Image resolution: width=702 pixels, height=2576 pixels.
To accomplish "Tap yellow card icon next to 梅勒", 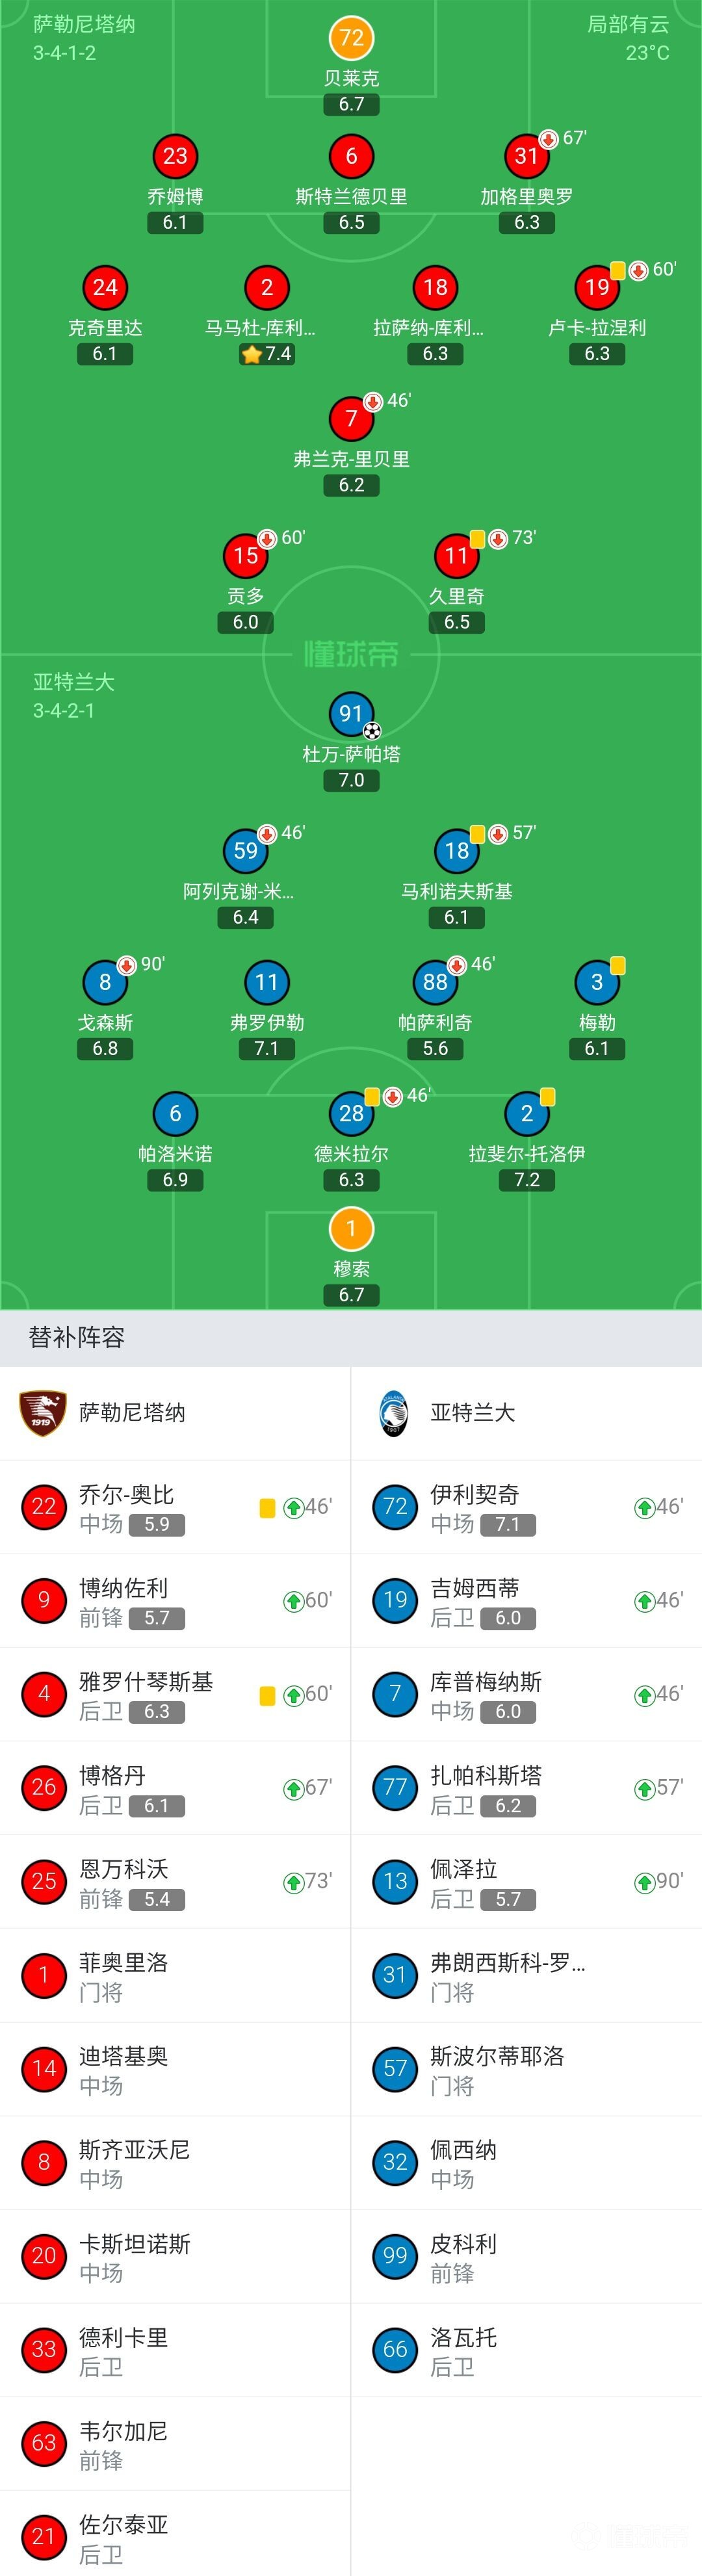I will click(618, 965).
